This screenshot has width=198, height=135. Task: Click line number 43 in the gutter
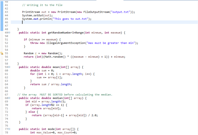[6, 12]
